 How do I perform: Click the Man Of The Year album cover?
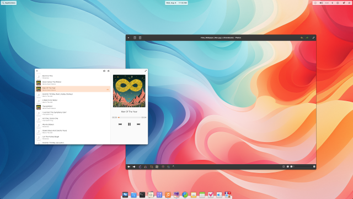click(129, 91)
